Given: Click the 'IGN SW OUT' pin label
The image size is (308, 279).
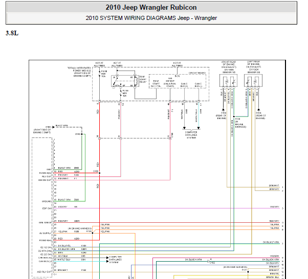Looking at the screenshot, I should [x=45, y=180].
